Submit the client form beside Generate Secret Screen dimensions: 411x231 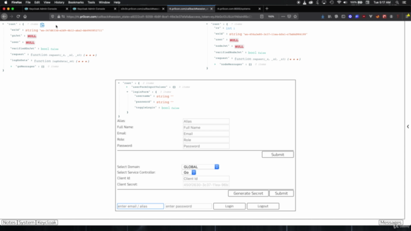(281, 193)
